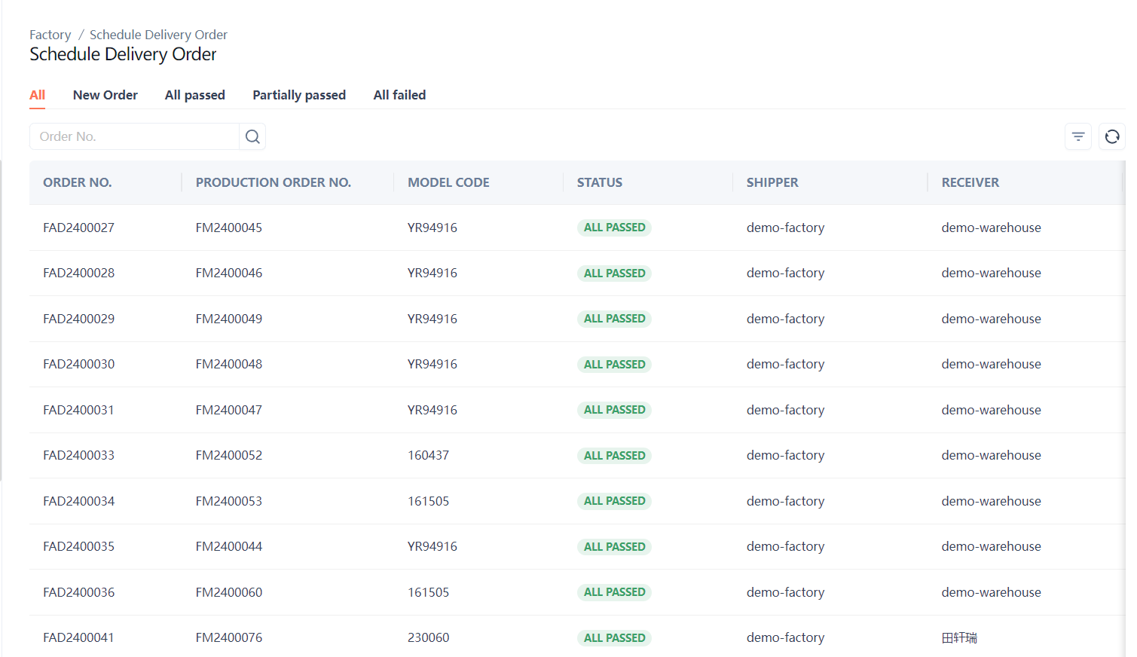Switch to the All passed tab
The width and height of the screenshot is (1137, 657).
(x=194, y=95)
